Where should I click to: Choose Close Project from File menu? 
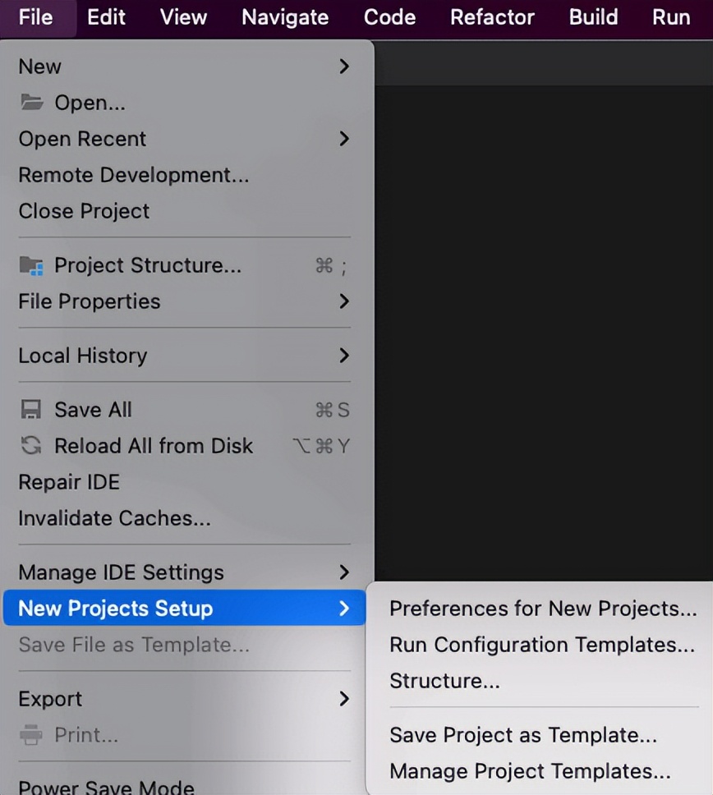pos(84,211)
